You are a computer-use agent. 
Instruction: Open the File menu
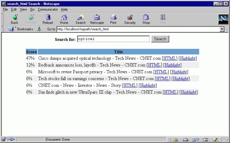[5, 9]
